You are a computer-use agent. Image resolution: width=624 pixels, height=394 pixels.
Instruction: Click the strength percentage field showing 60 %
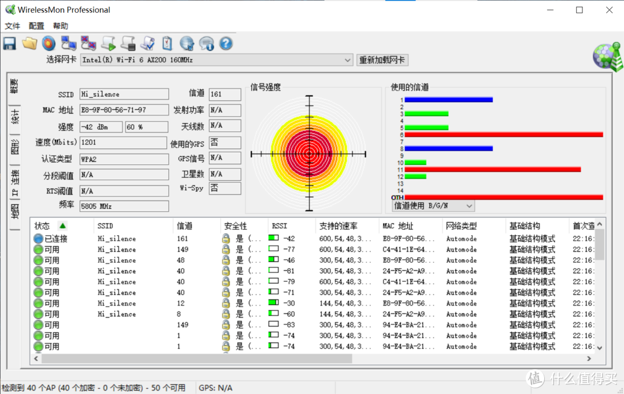coord(146,127)
